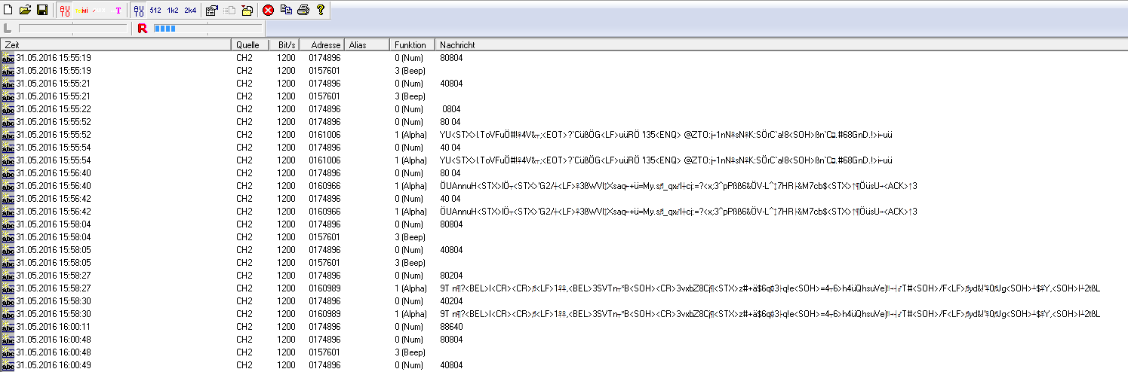Open help with the question mark icon
1128x372 pixels.
click(321, 10)
